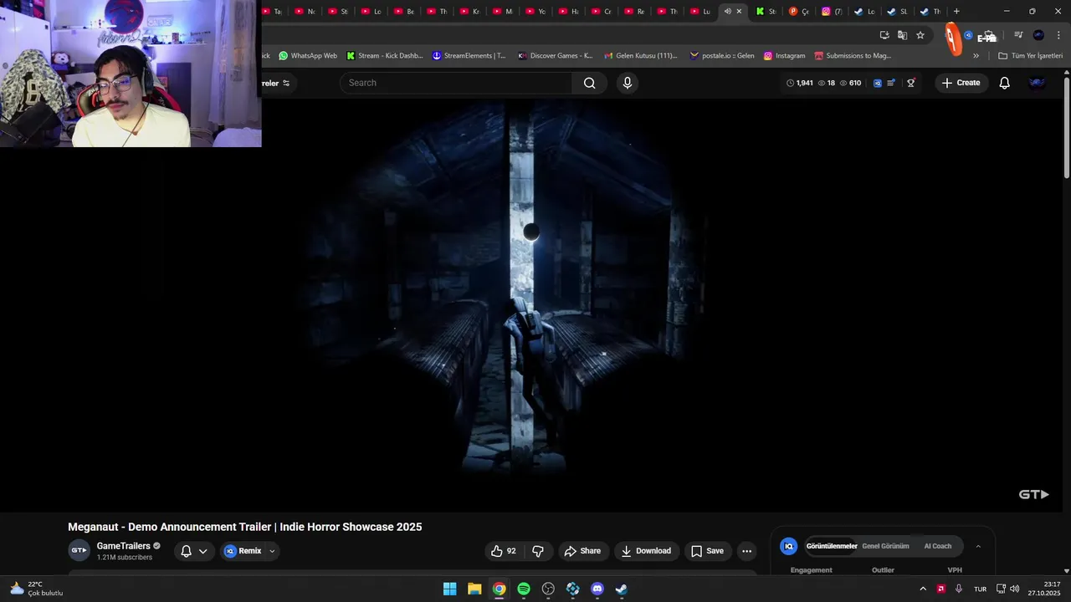This screenshot has width=1071, height=602.
Task: Open the postale.io Gelen bookmark
Action: click(x=722, y=56)
